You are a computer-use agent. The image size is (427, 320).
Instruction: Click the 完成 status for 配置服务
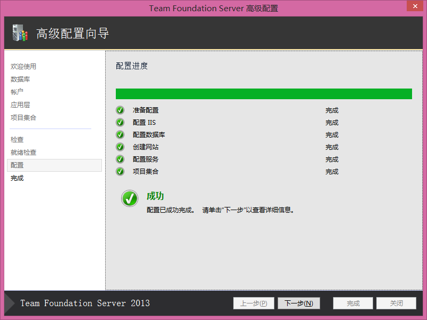(x=332, y=159)
